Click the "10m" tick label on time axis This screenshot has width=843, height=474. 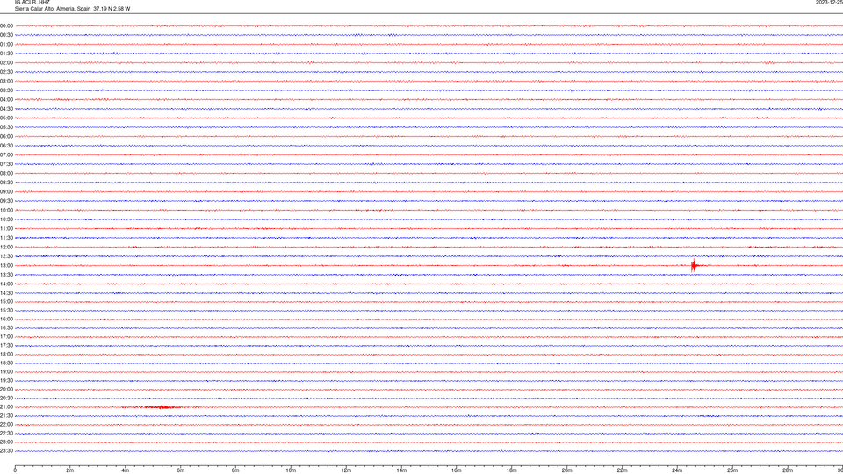pos(291,470)
